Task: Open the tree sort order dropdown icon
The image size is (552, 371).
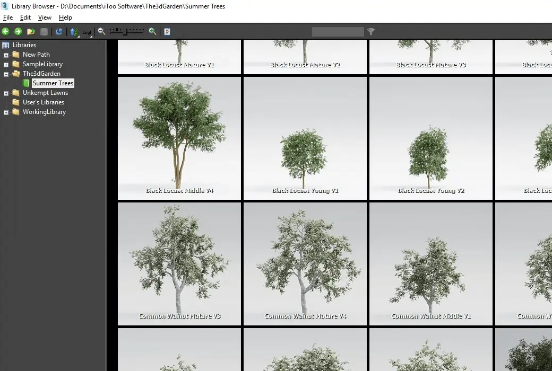Action: pyautogui.click(x=74, y=32)
